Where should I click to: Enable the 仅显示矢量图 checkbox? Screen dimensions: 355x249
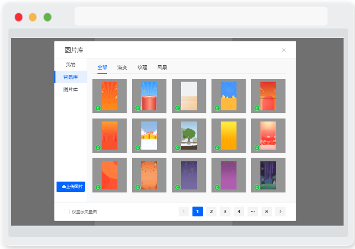pyautogui.click(x=67, y=211)
